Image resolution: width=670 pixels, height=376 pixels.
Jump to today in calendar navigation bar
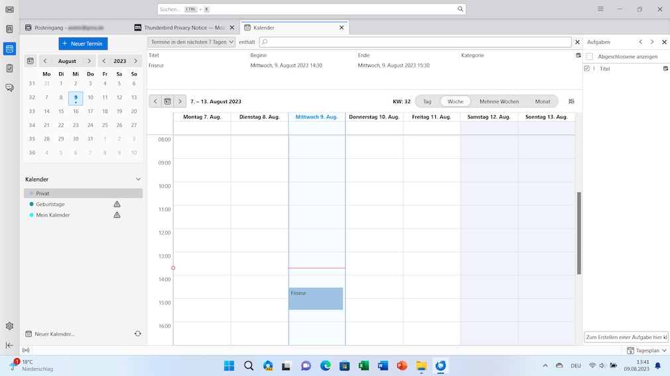pyautogui.click(x=167, y=101)
